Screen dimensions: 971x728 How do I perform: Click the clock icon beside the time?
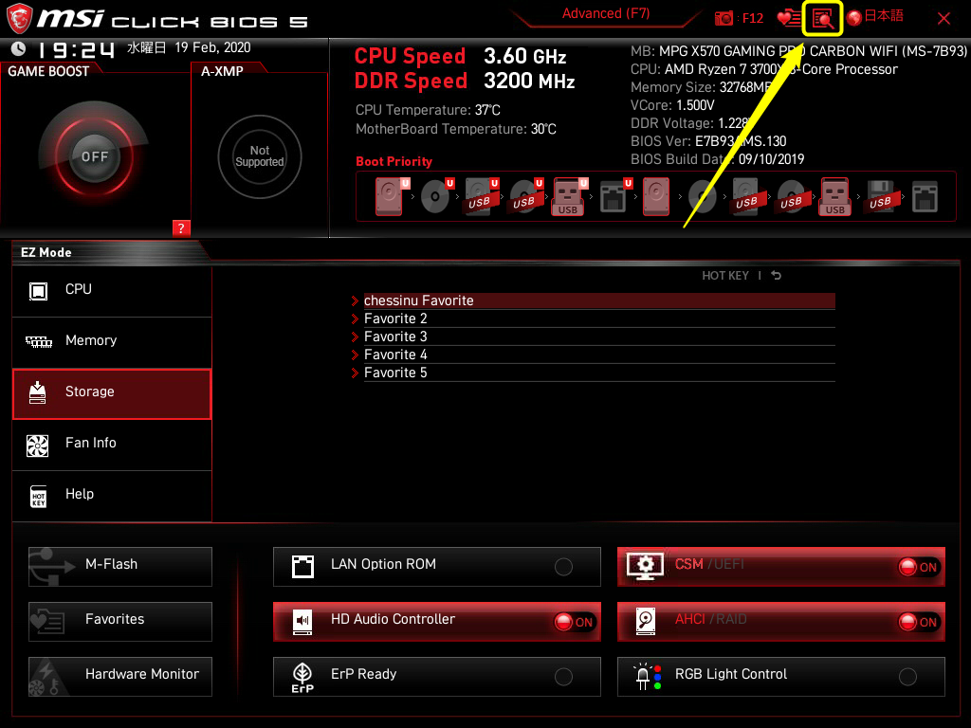click(19, 48)
